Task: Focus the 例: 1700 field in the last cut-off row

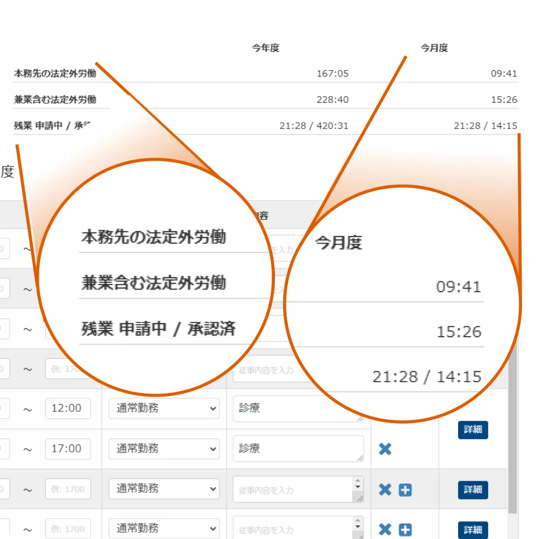Action: (68, 529)
